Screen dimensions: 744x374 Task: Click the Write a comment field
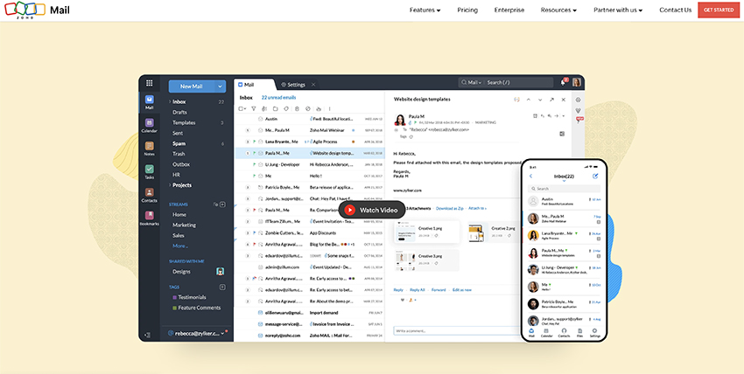pos(456,330)
